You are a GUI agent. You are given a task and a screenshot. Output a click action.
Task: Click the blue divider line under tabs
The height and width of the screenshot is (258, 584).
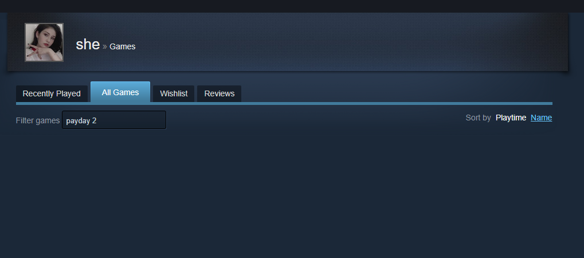click(284, 103)
